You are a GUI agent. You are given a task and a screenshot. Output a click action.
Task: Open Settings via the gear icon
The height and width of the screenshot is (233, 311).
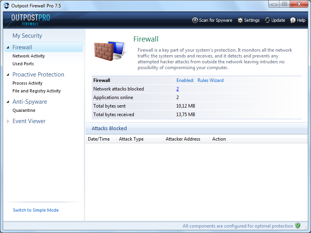click(x=240, y=20)
